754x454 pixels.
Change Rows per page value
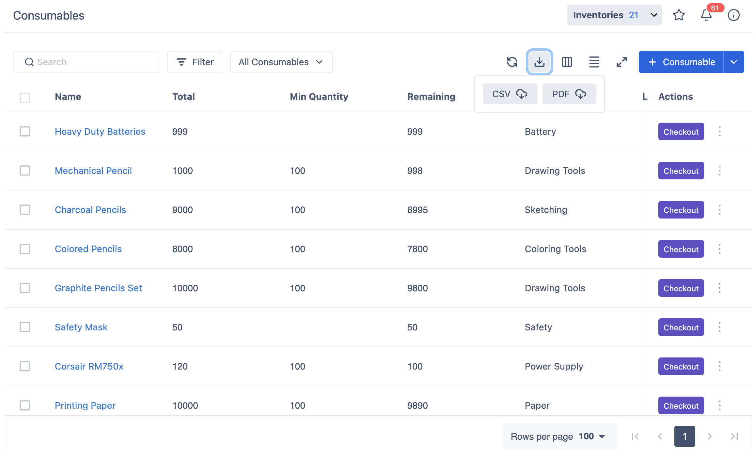pyautogui.click(x=591, y=436)
